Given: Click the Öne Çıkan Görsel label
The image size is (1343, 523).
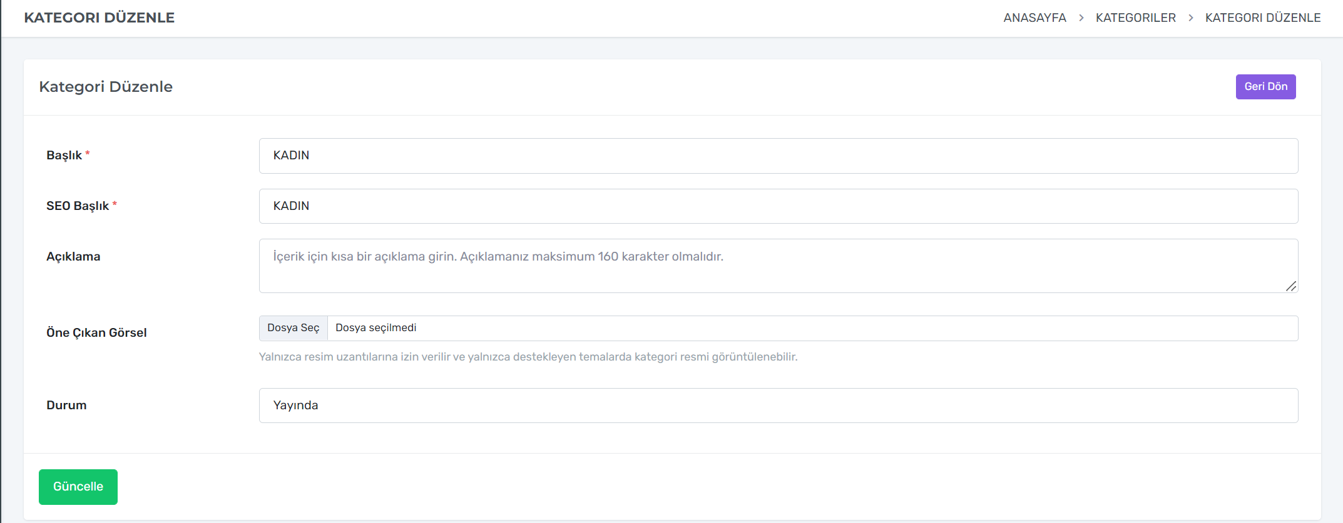Looking at the screenshot, I should pos(96,333).
